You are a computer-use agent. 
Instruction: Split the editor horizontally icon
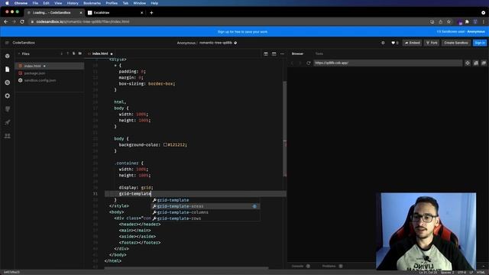[x=266, y=54]
